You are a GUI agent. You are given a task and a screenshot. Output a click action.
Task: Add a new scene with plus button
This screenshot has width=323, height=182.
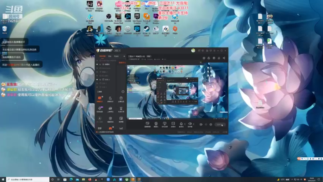pyautogui.click(x=124, y=56)
